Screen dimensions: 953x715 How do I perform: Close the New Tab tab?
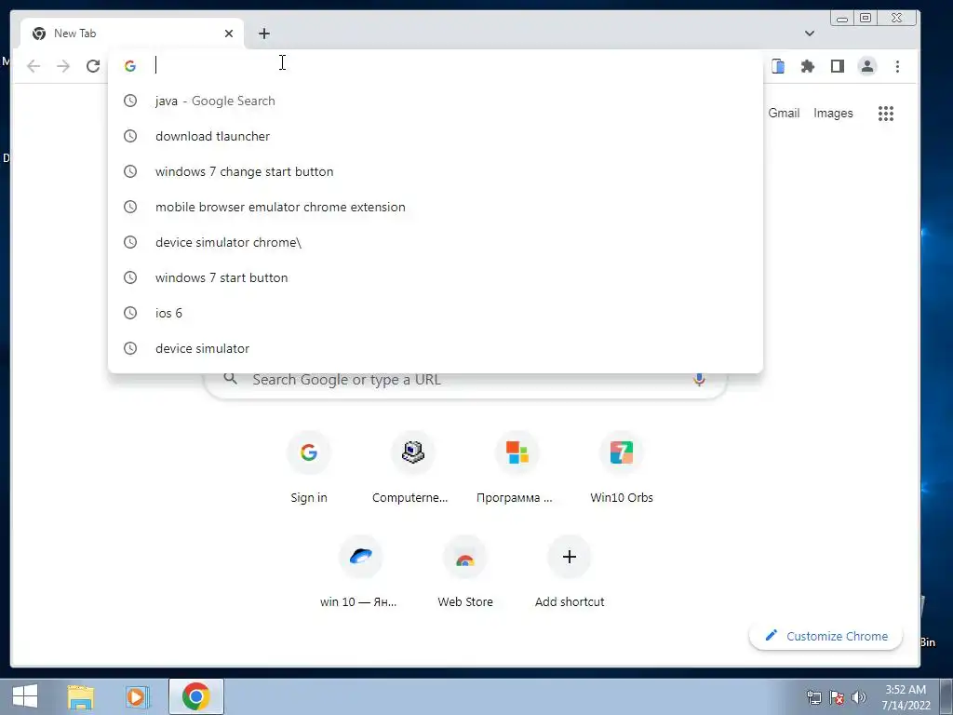(229, 34)
